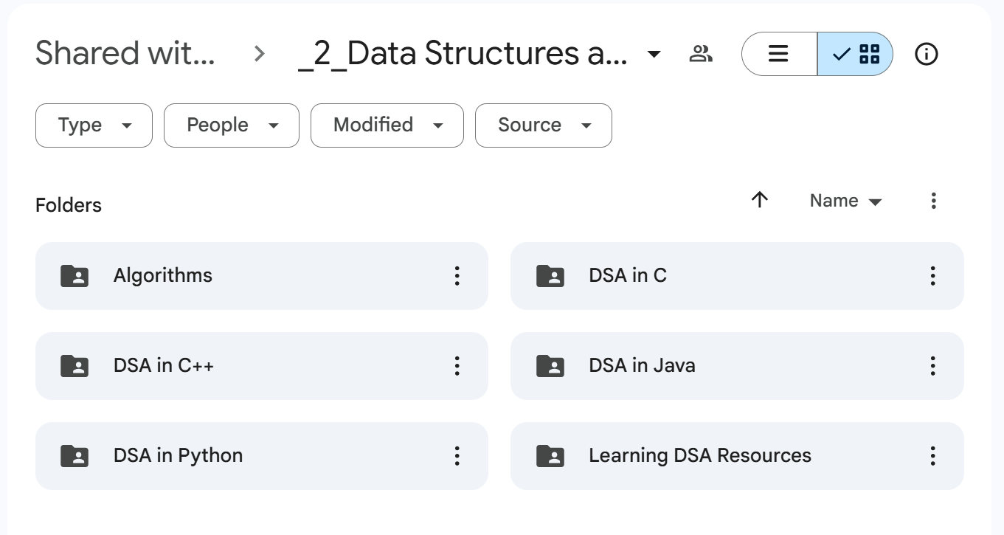This screenshot has width=1004, height=535.
Task: Go to Shared with me breadcrumb
Action: 125,54
